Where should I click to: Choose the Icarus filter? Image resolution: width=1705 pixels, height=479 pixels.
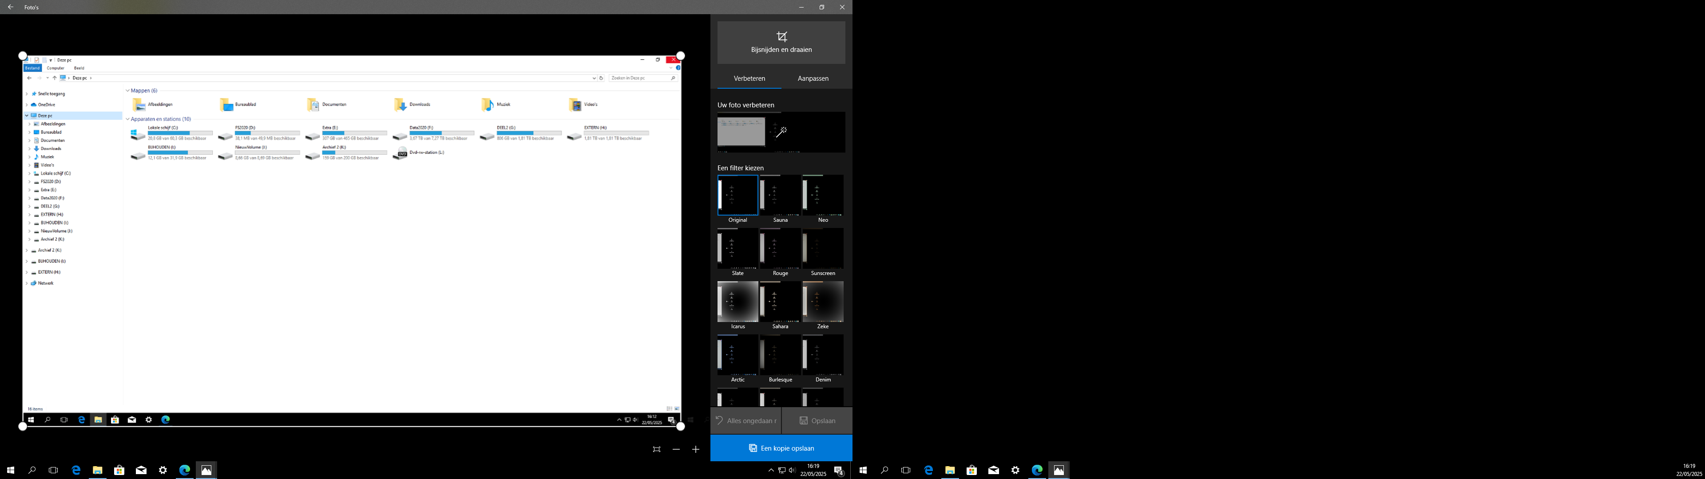pyautogui.click(x=738, y=302)
